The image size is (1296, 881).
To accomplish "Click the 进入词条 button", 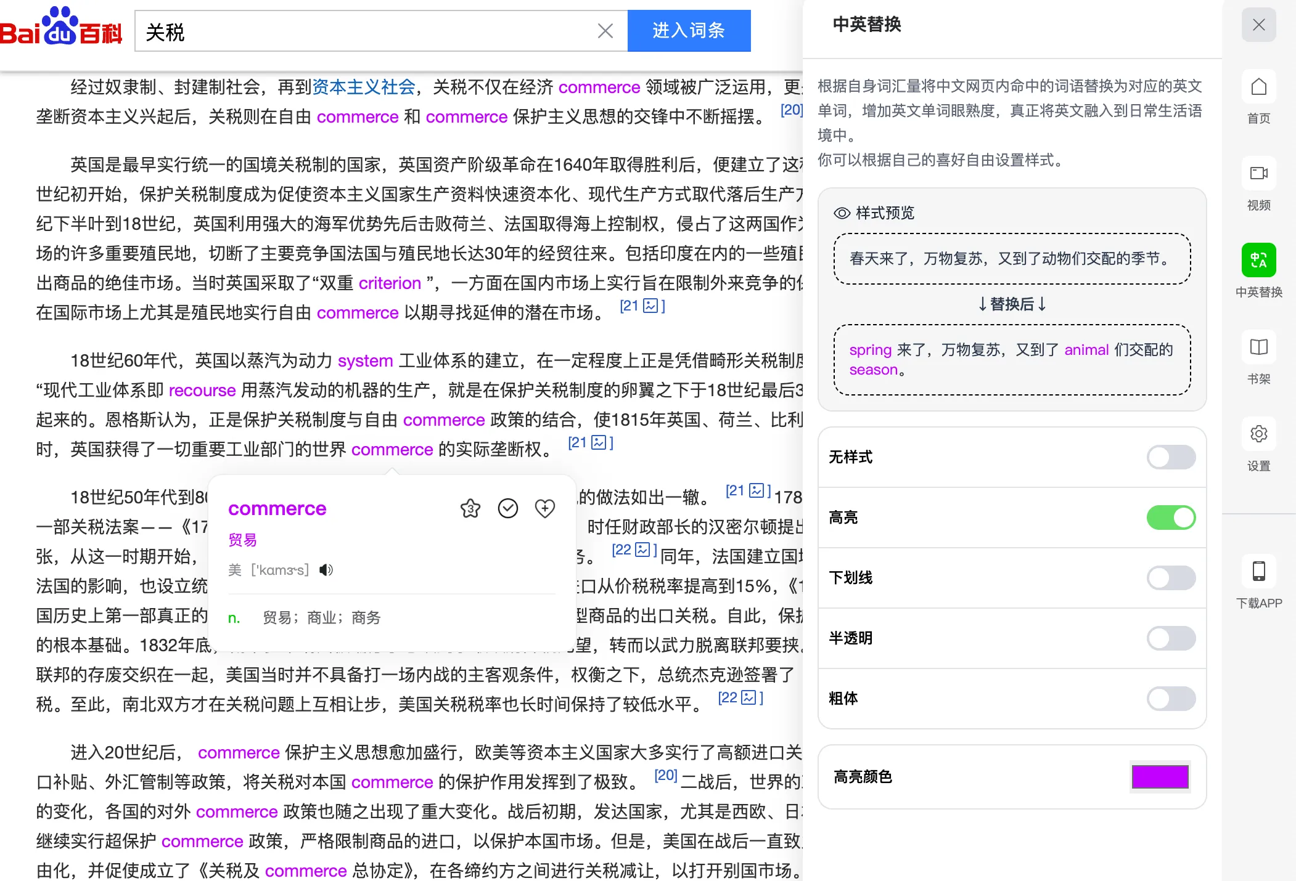I will tap(689, 31).
